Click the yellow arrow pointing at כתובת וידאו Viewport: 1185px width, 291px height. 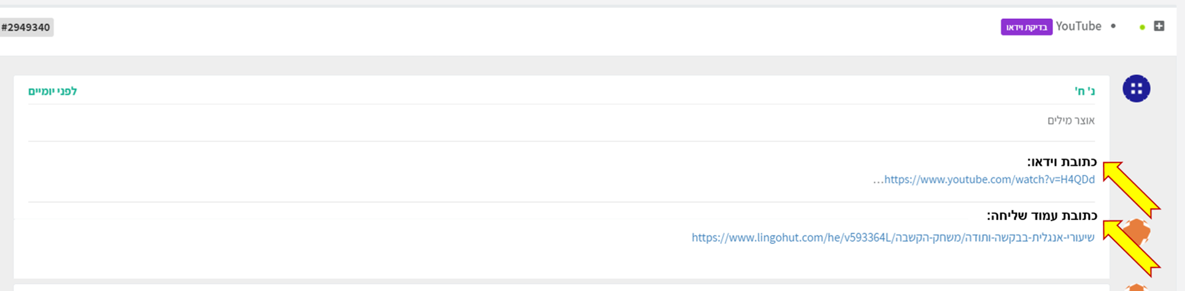click(x=1130, y=187)
